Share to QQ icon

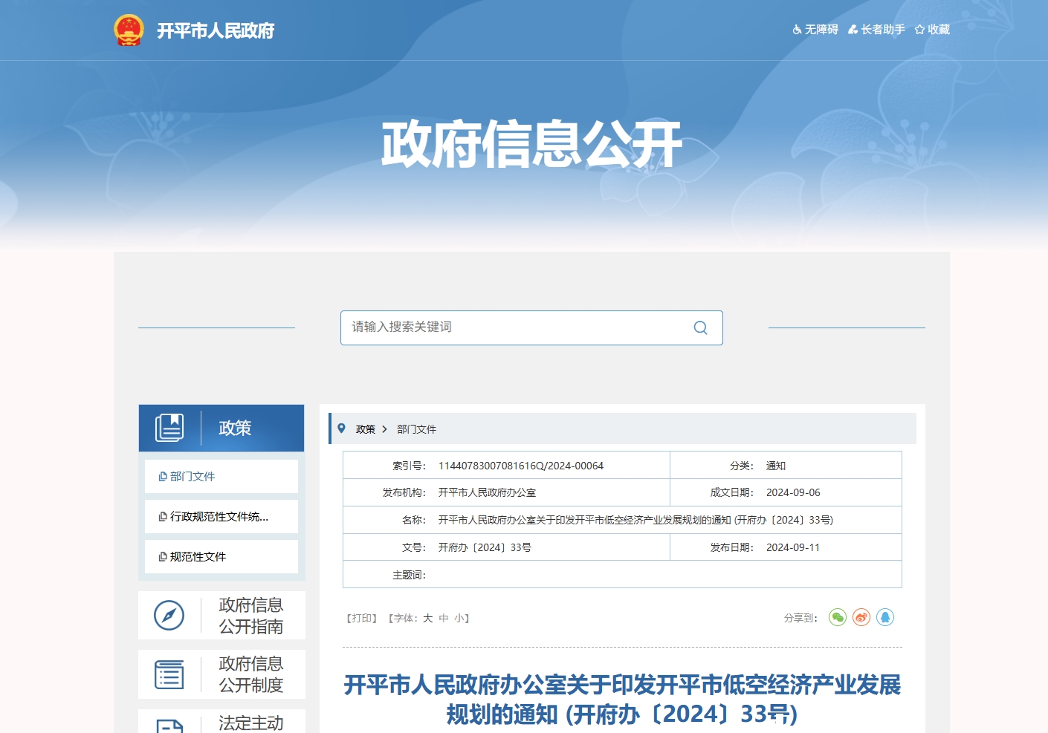pyautogui.click(x=885, y=617)
